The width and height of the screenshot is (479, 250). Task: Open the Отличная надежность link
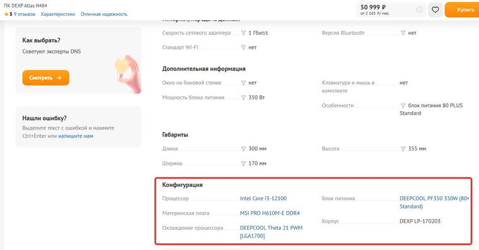click(104, 14)
